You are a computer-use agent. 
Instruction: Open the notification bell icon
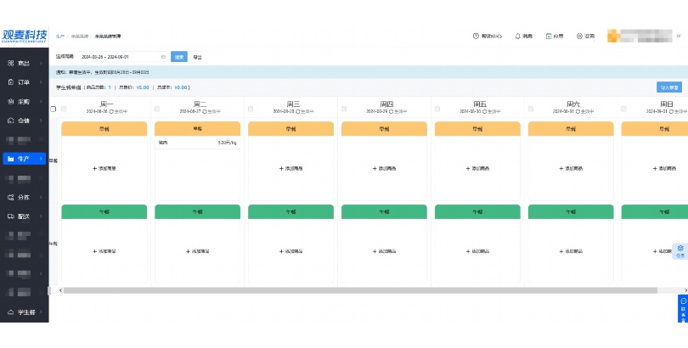pos(517,36)
